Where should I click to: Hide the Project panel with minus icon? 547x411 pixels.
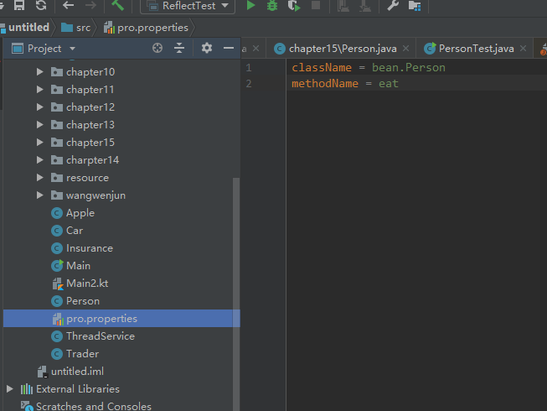(x=229, y=48)
